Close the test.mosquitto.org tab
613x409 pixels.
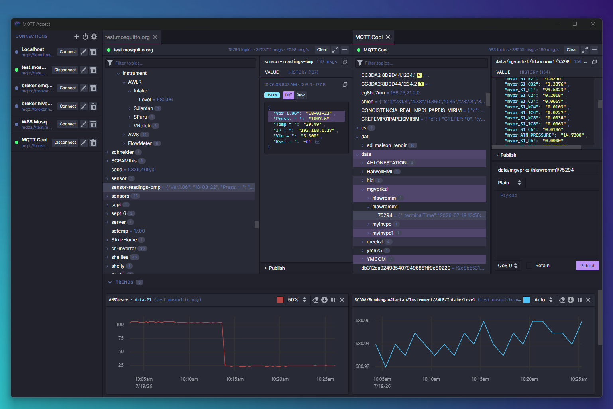tap(155, 37)
